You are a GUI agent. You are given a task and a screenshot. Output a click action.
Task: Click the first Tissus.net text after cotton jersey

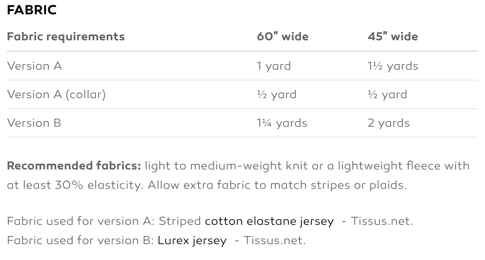(x=381, y=221)
